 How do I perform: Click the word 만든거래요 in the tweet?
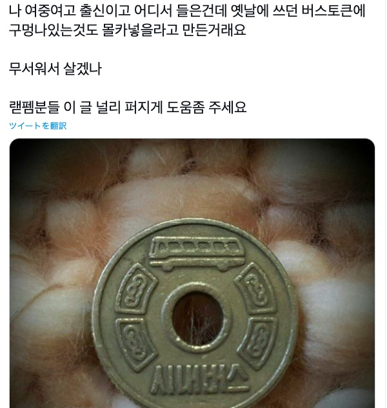point(214,30)
